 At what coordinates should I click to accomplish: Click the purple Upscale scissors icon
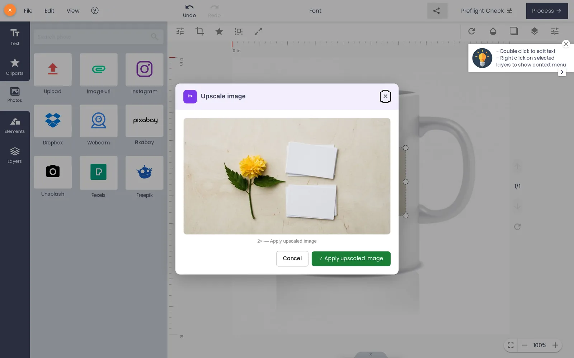[x=190, y=96]
